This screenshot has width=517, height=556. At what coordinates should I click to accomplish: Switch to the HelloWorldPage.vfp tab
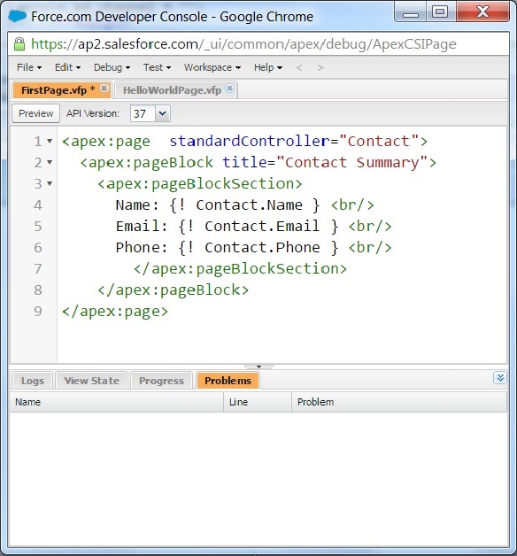172,90
